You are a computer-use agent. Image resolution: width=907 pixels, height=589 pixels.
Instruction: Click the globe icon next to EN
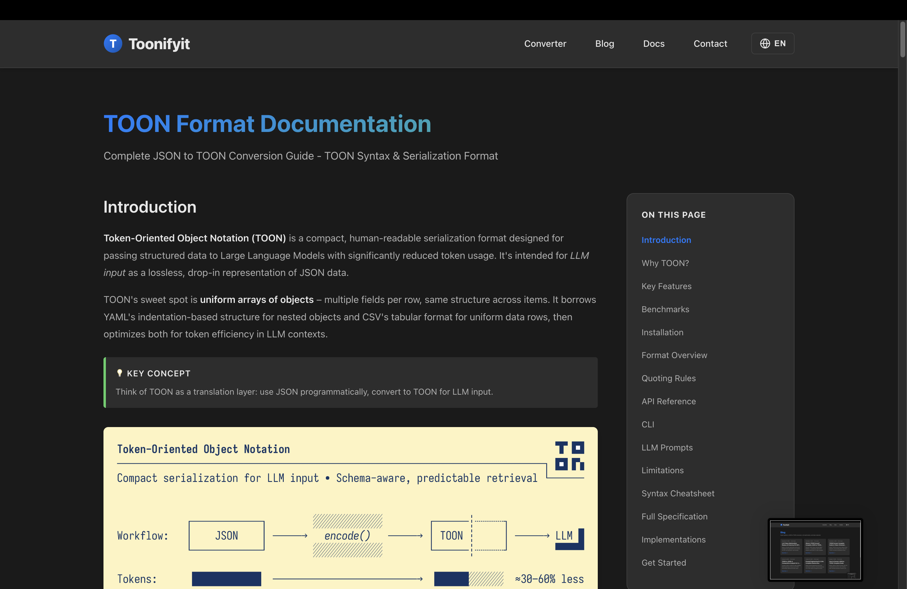[x=766, y=43]
